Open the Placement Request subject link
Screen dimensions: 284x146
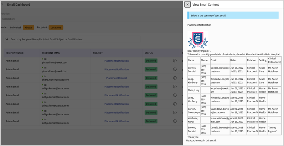pos(116,78)
